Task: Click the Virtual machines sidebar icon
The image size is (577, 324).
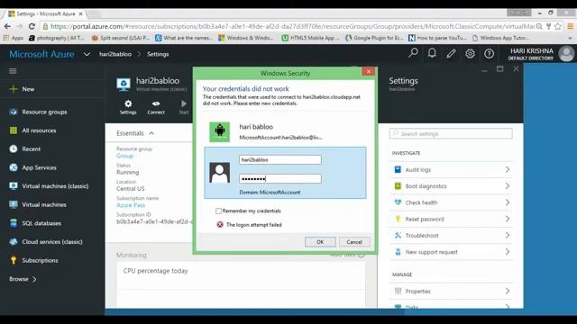Action: click(14, 204)
